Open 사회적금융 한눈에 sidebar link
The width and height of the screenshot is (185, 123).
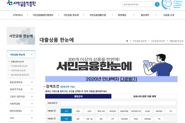[x=18, y=70]
